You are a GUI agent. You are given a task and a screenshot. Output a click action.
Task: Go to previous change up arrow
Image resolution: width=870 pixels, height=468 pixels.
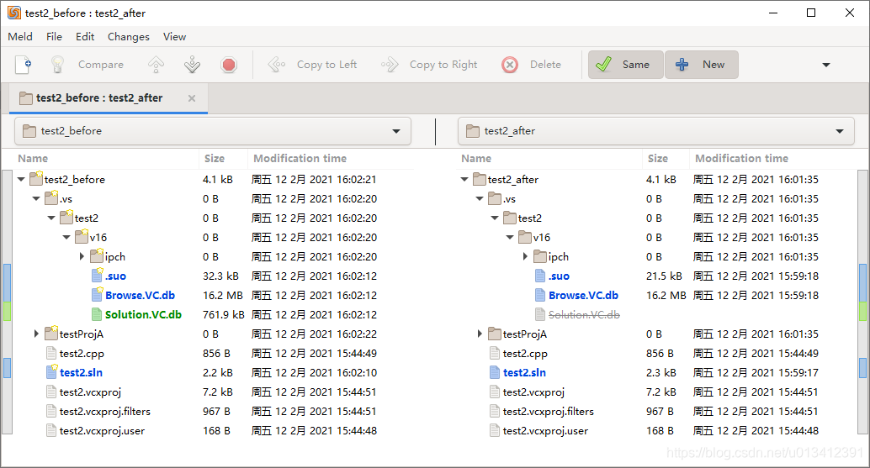coord(156,65)
